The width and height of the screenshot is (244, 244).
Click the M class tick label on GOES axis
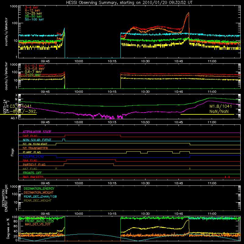[16, 99]
